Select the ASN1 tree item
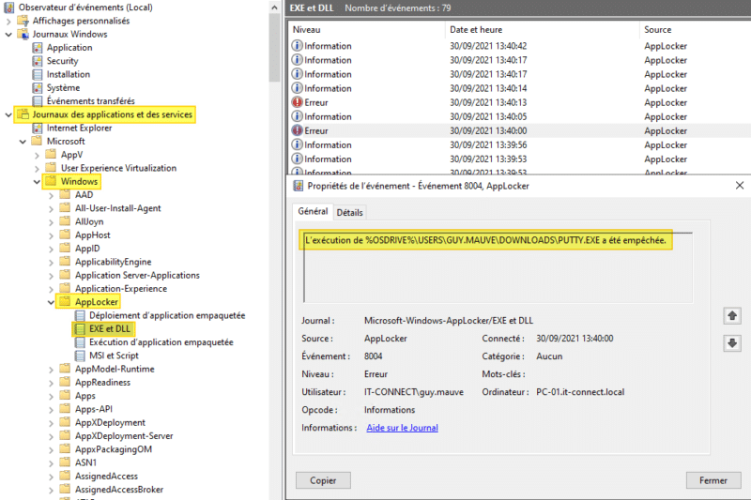751x500 pixels. pos(85,462)
